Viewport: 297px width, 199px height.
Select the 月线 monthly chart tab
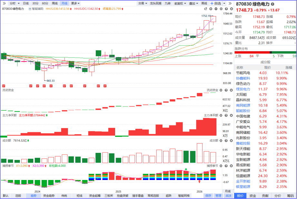[64, 4]
